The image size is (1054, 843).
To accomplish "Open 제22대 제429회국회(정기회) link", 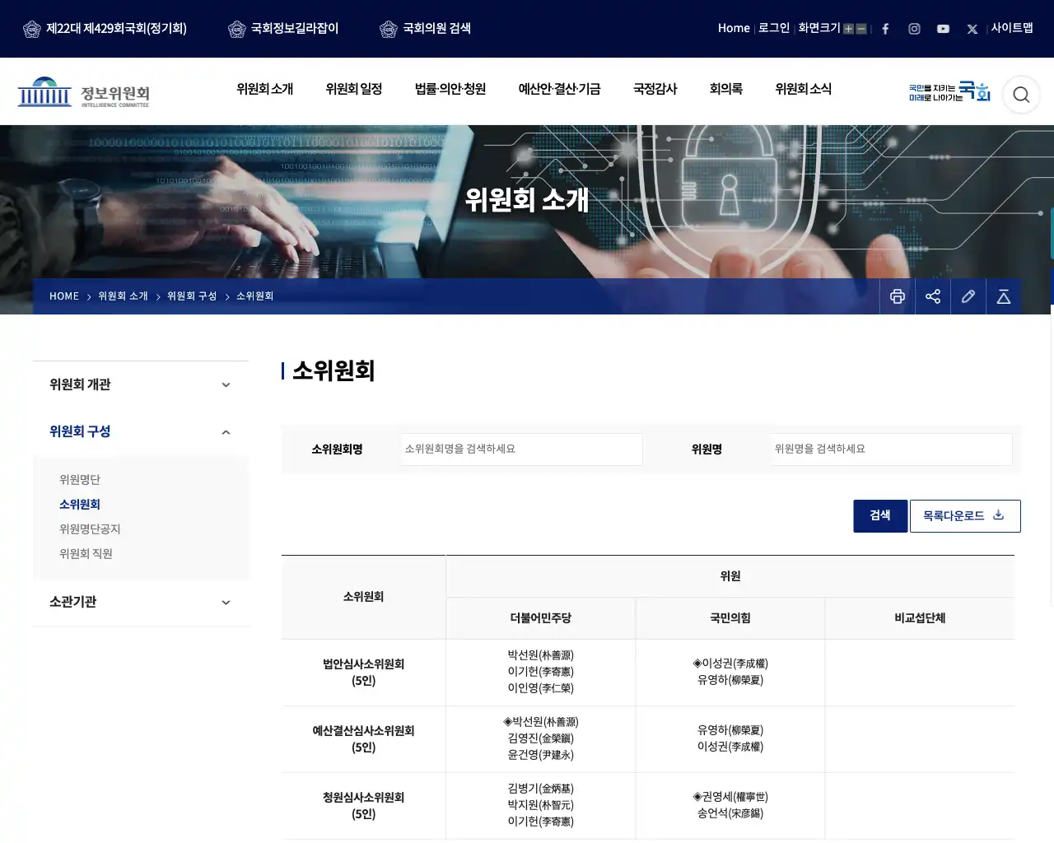I will pyautogui.click(x=105, y=29).
